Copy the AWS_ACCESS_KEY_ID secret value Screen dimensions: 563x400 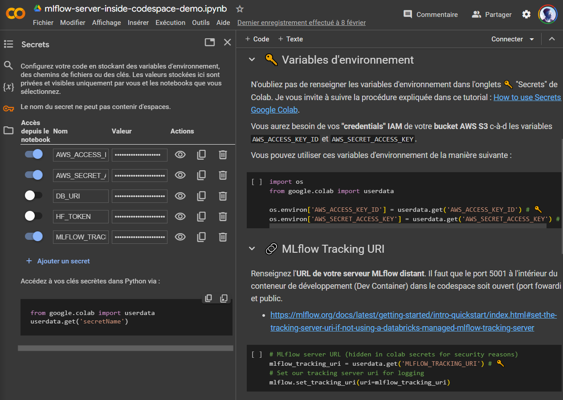pos(201,155)
